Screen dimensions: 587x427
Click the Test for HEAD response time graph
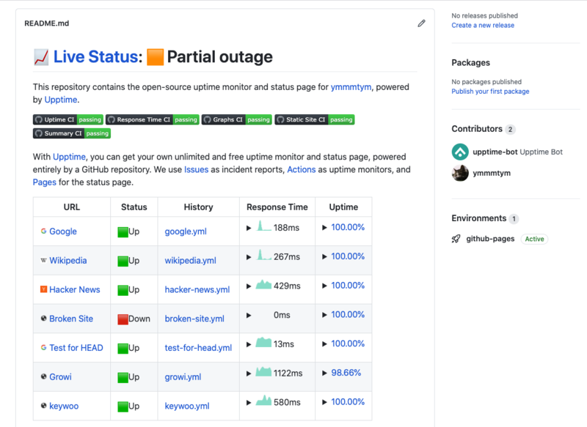[263, 343]
